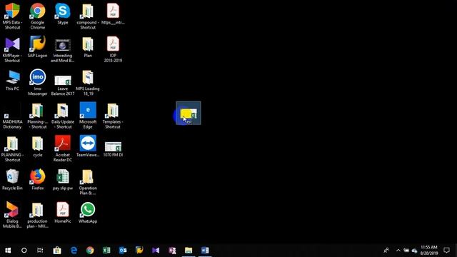
Task: Switch to Word in the taskbar
Action: (x=205, y=251)
